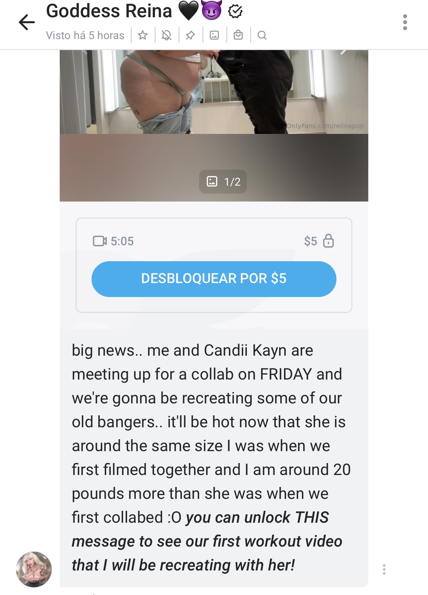428x595 pixels.
Task: Open chat options three-dot menu at top
Action: coord(405,22)
